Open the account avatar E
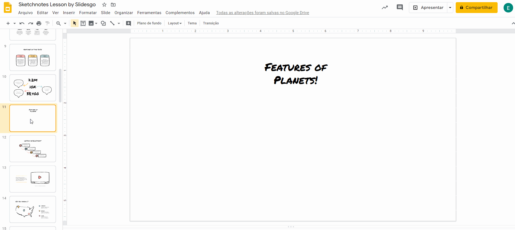 tap(508, 8)
